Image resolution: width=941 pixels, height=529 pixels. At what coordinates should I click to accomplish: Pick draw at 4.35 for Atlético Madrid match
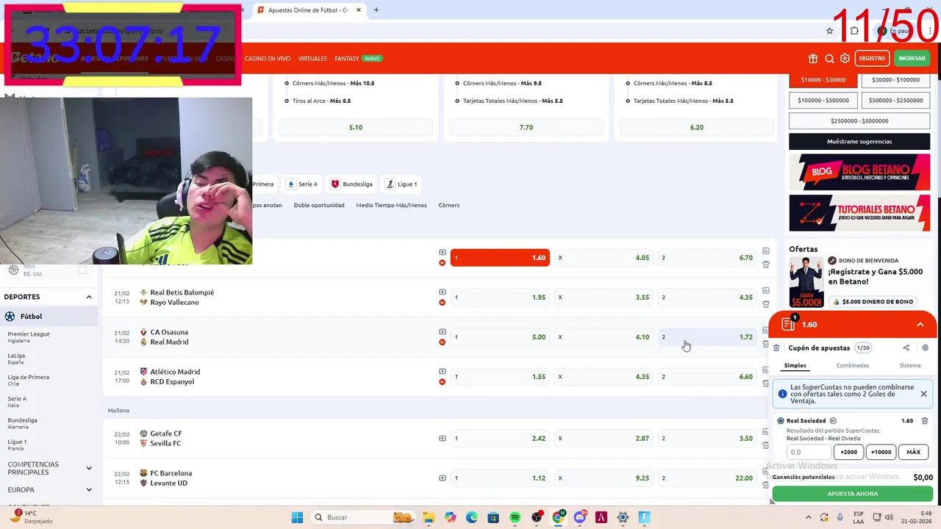604,377
